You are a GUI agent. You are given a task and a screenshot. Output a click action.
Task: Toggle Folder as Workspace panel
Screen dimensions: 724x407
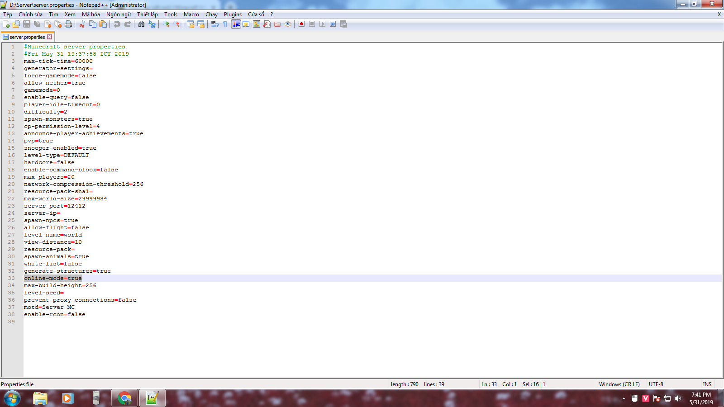coord(277,24)
